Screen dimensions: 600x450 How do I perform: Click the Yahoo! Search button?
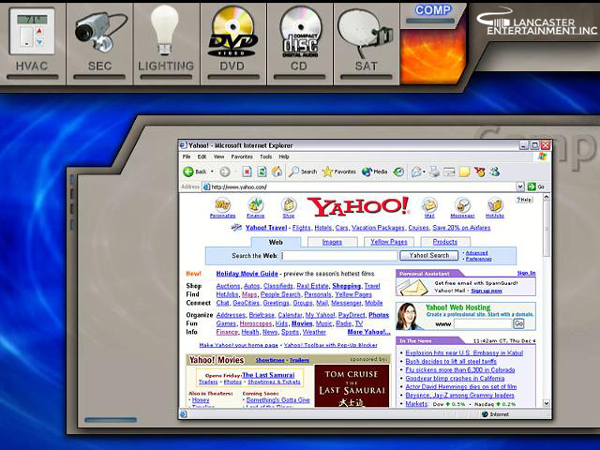[x=428, y=255]
